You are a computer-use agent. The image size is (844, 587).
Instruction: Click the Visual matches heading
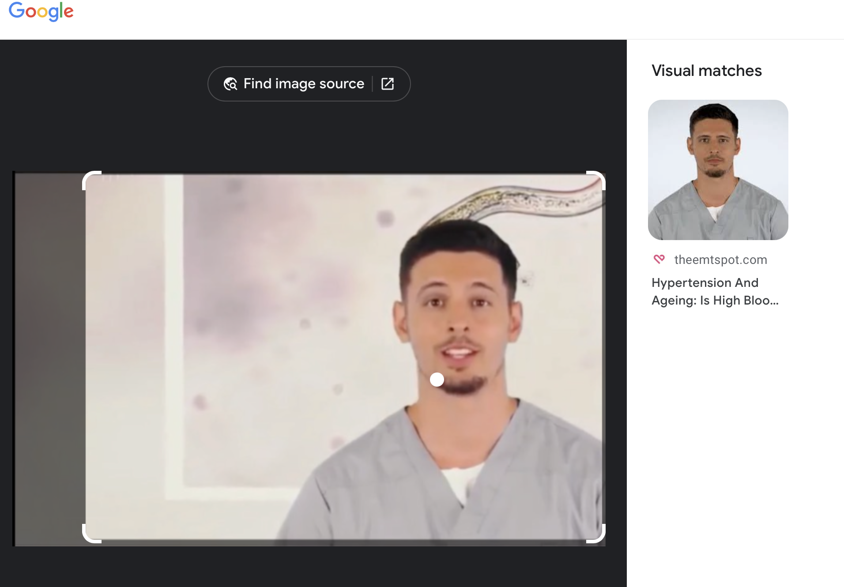(x=707, y=71)
